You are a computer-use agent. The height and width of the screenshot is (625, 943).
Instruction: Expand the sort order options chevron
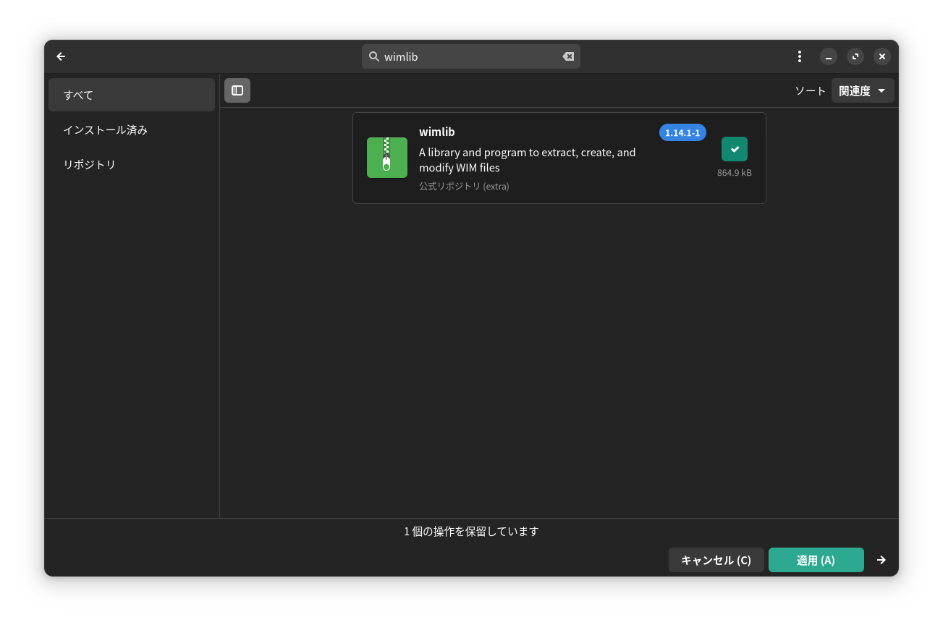(x=881, y=90)
